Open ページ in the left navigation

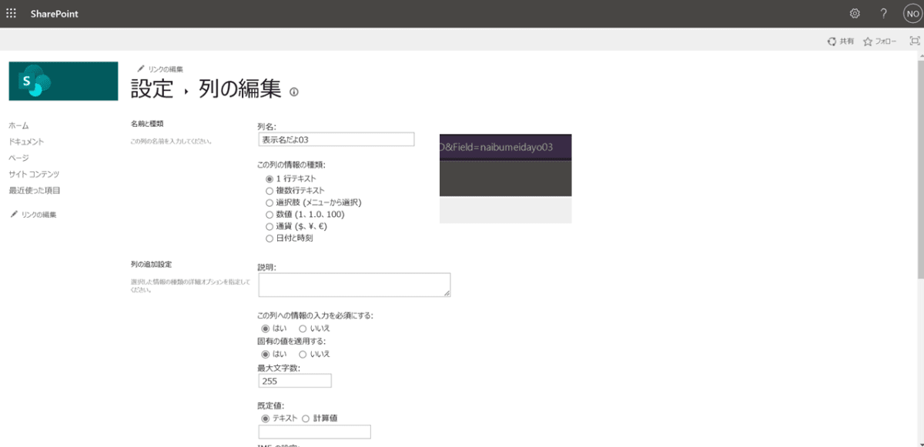18,158
